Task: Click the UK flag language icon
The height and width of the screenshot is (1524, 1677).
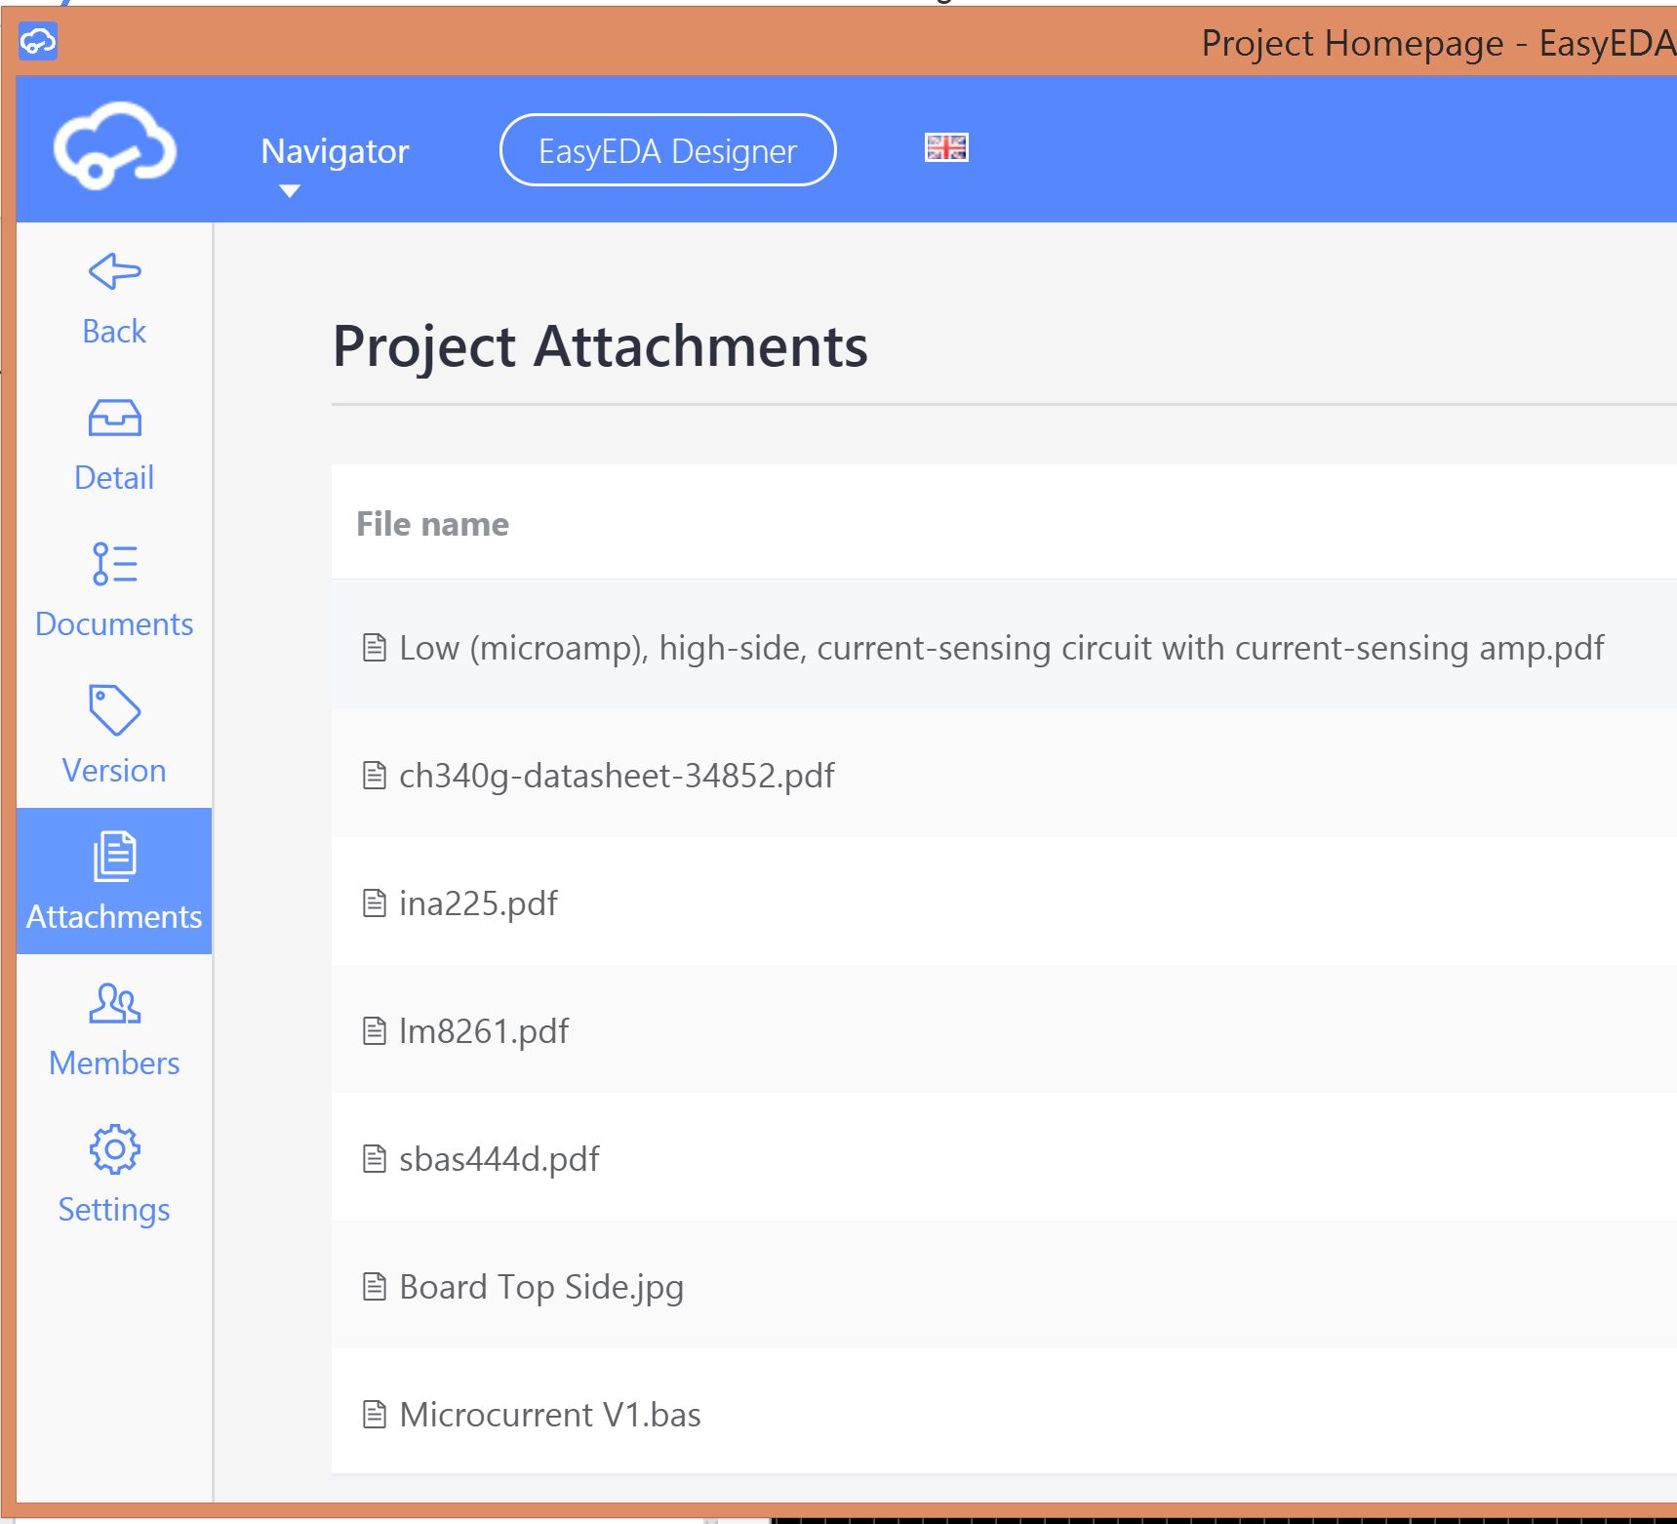Action: point(945,147)
